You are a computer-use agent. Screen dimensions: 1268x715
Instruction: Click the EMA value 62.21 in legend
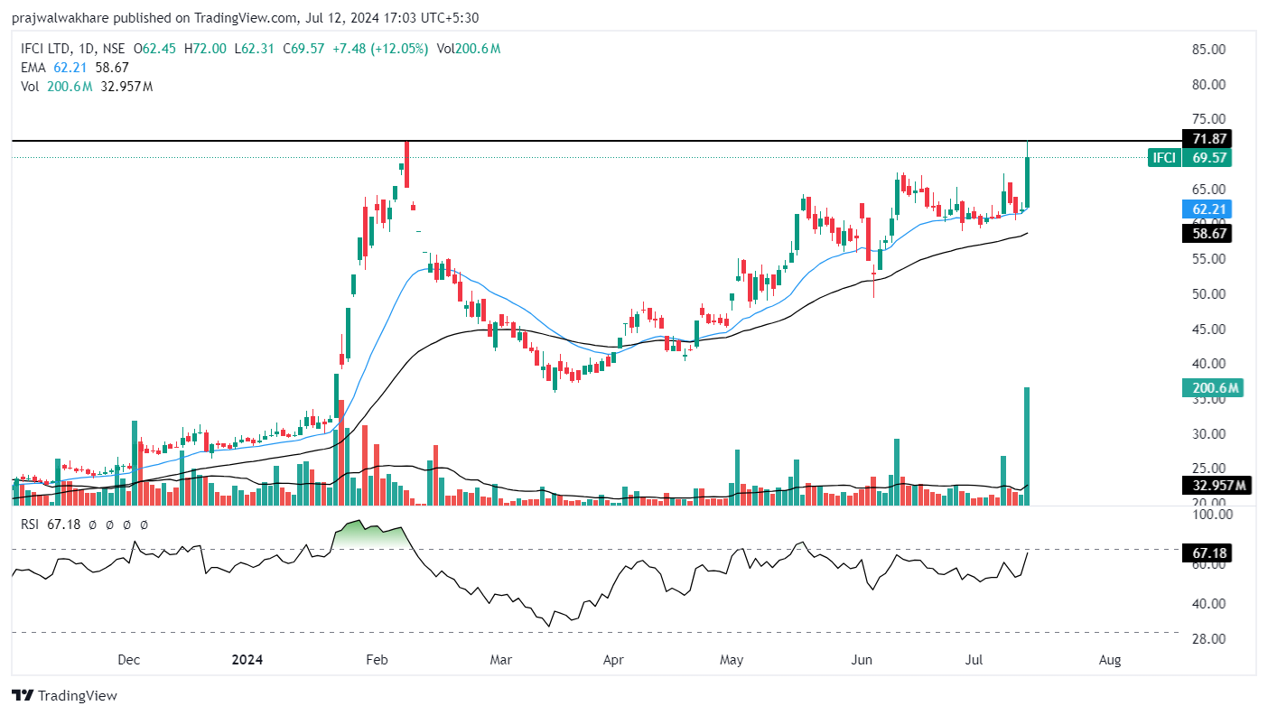(x=69, y=68)
